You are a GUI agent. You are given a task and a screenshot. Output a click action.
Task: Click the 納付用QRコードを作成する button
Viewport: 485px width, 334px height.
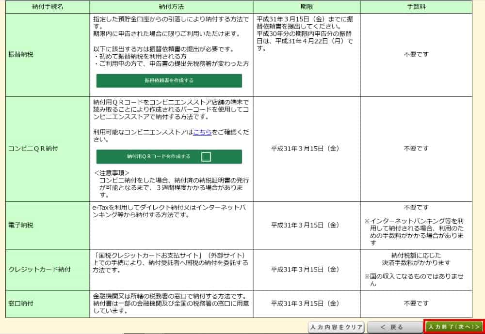point(169,156)
